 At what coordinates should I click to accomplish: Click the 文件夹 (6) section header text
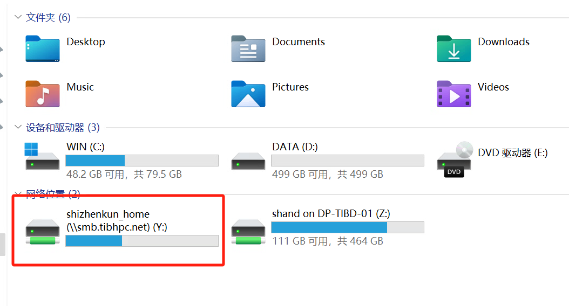(48, 17)
